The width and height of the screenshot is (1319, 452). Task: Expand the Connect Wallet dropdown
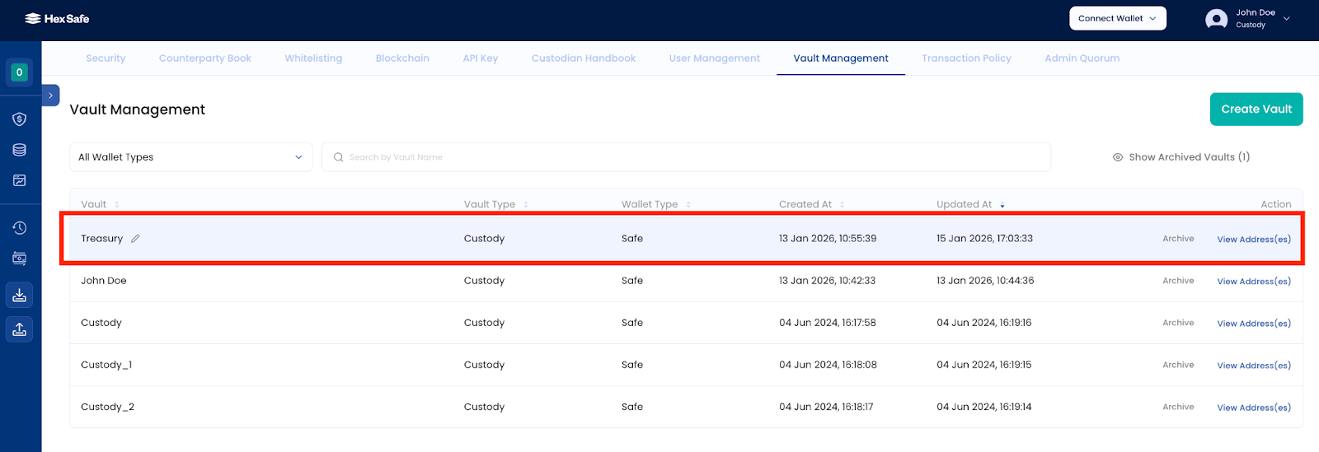click(x=1117, y=18)
